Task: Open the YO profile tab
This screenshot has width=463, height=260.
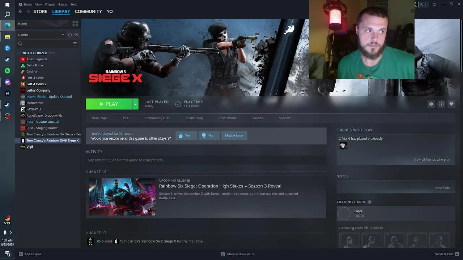Action: tap(110, 12)
